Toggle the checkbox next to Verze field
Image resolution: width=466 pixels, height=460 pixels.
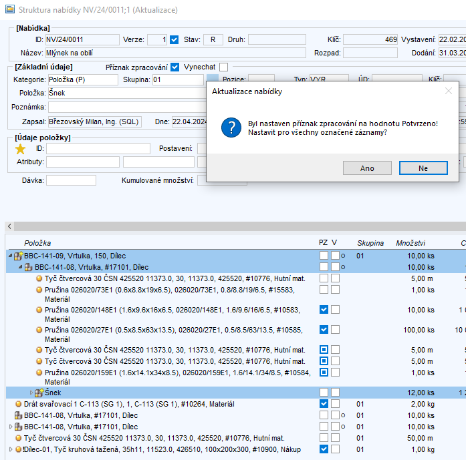click(174, 39)
